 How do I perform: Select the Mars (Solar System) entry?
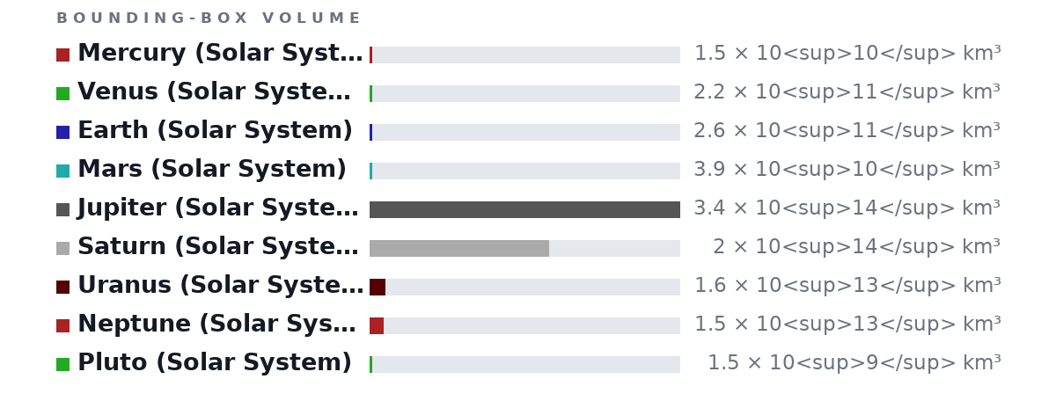pos(212,170)
